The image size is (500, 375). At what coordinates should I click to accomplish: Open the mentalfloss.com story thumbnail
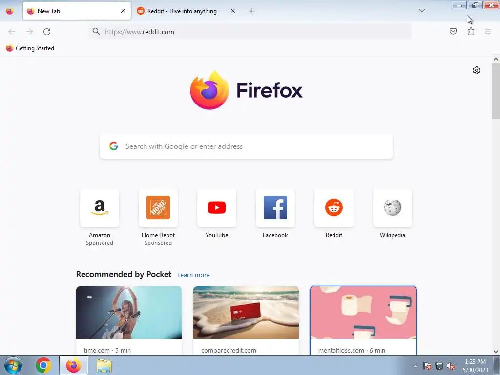(363, 312)
